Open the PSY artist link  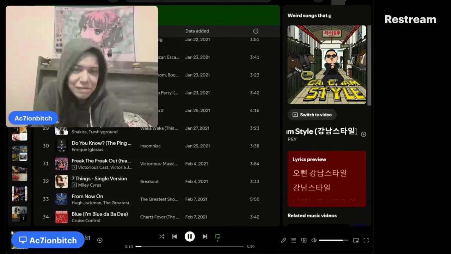click(292, 139)
